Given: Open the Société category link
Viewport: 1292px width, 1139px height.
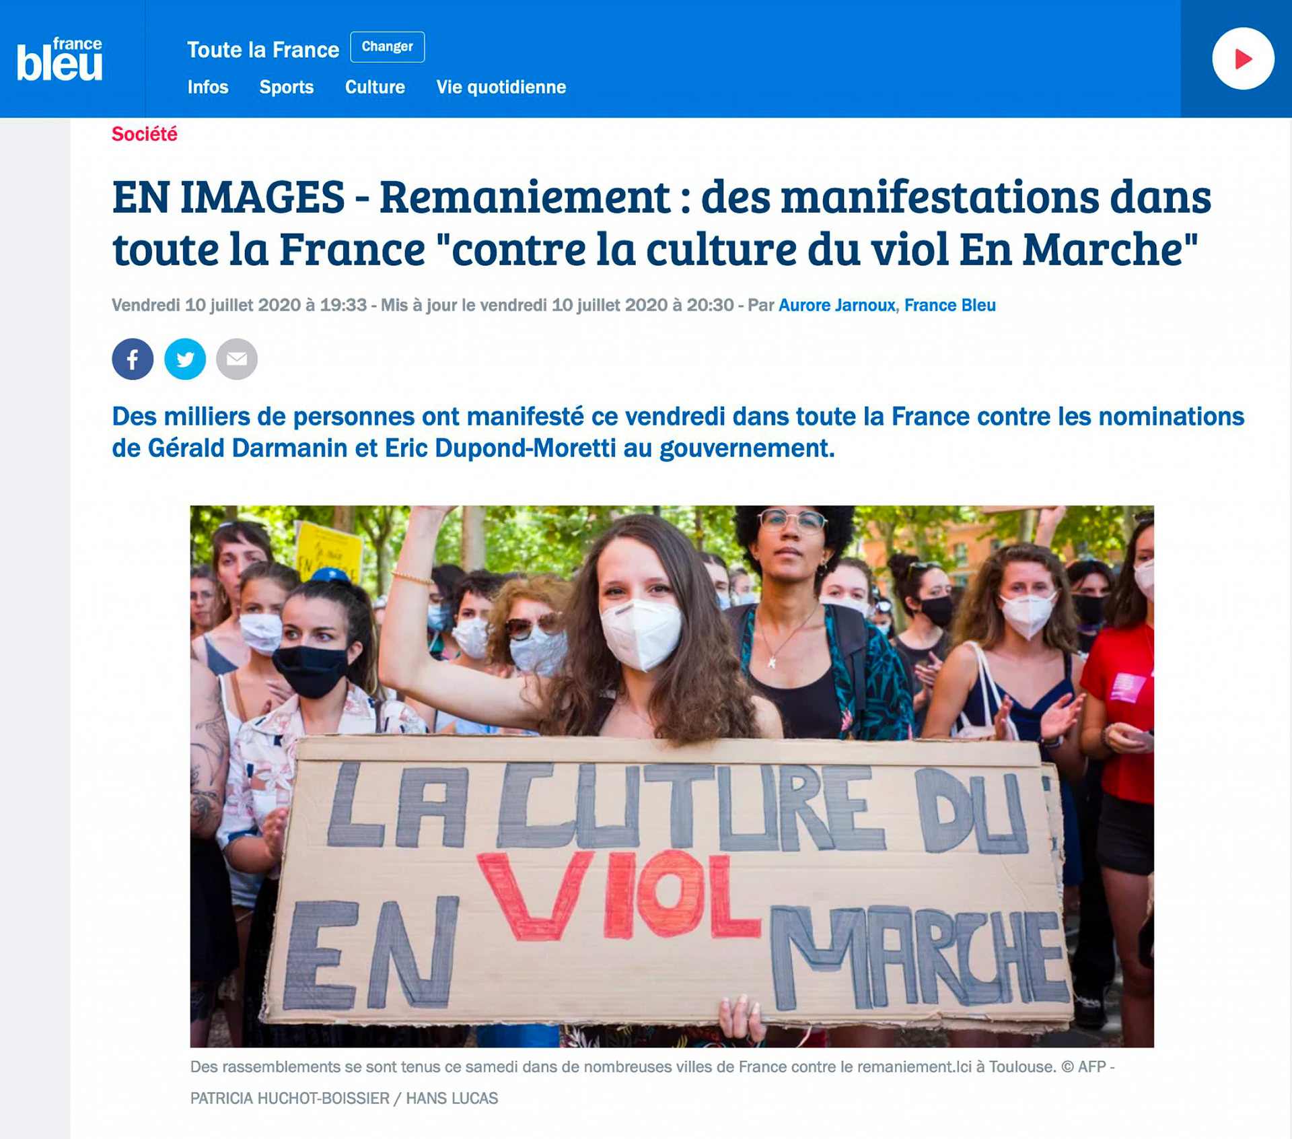Looking at the screenshot, I should tap(145, 135).
